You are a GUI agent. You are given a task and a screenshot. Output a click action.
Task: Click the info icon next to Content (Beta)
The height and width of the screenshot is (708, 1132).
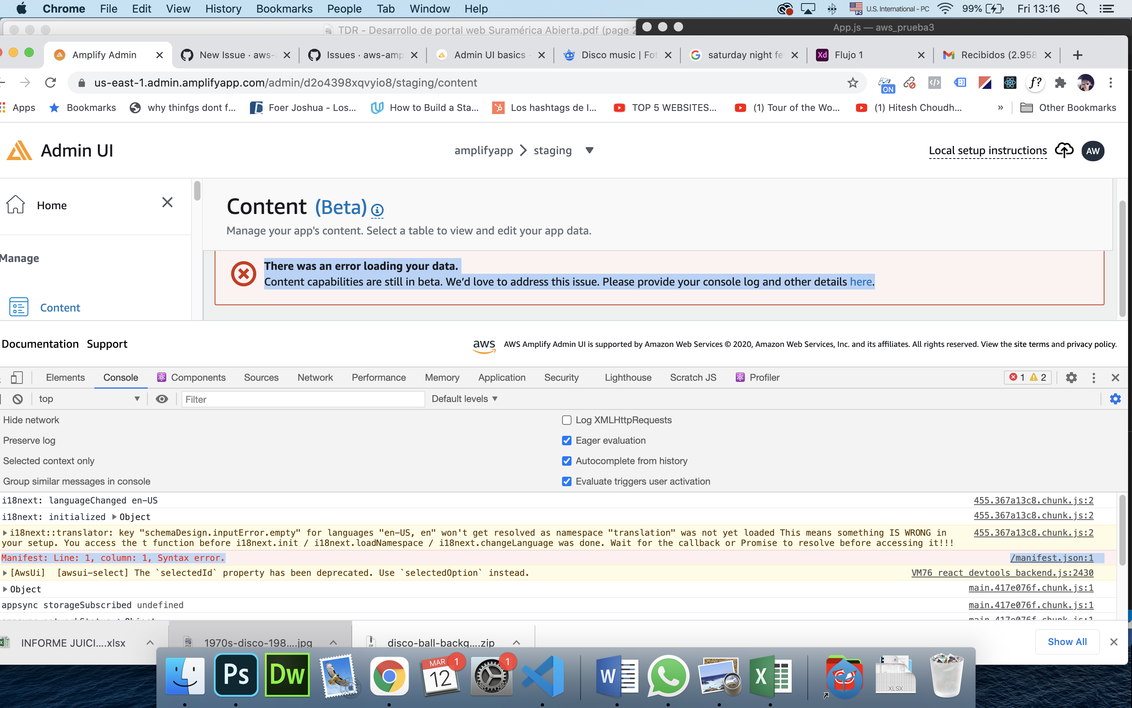click(x=377, y=210)
